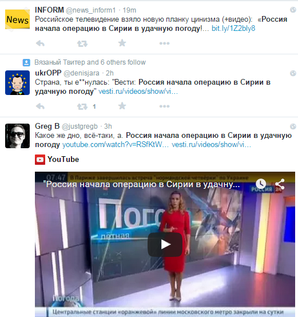Viewport: 298px width, 317px height.
Task: Open Greg B profile picture
Action: (x=17, y=136)
